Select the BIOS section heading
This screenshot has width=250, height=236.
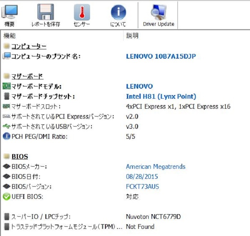coord(20,157)
